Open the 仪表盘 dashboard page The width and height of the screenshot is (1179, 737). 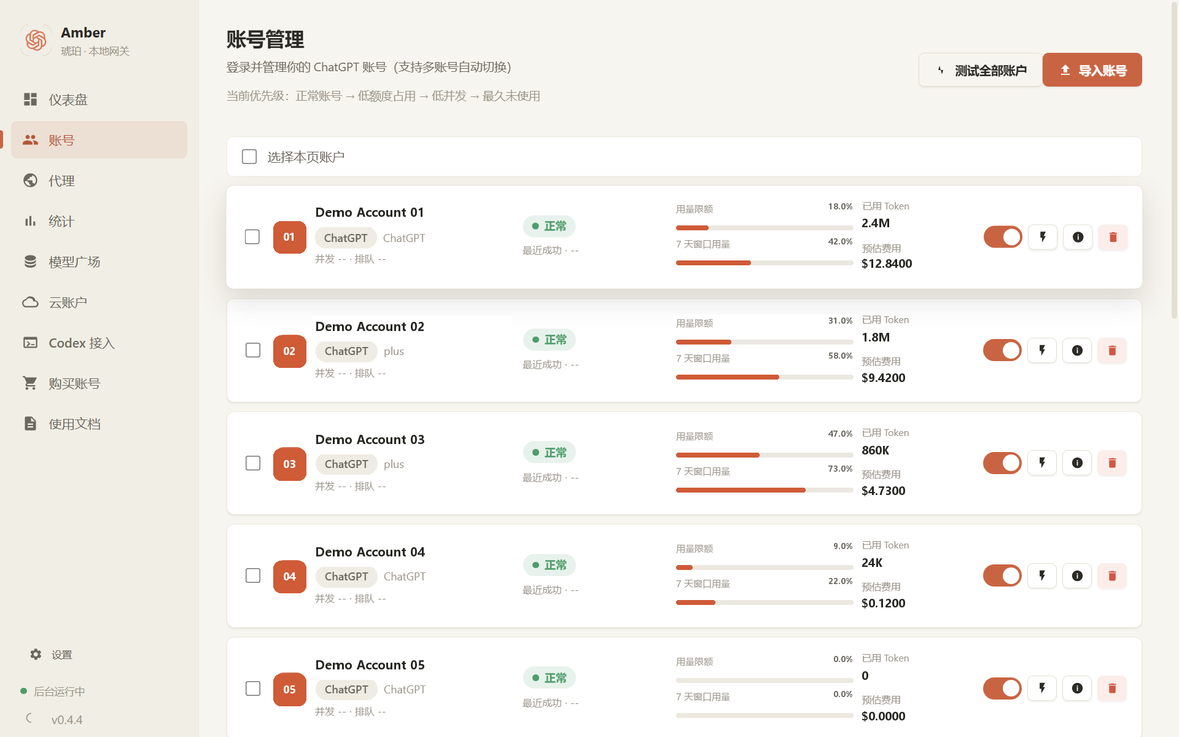99,99
